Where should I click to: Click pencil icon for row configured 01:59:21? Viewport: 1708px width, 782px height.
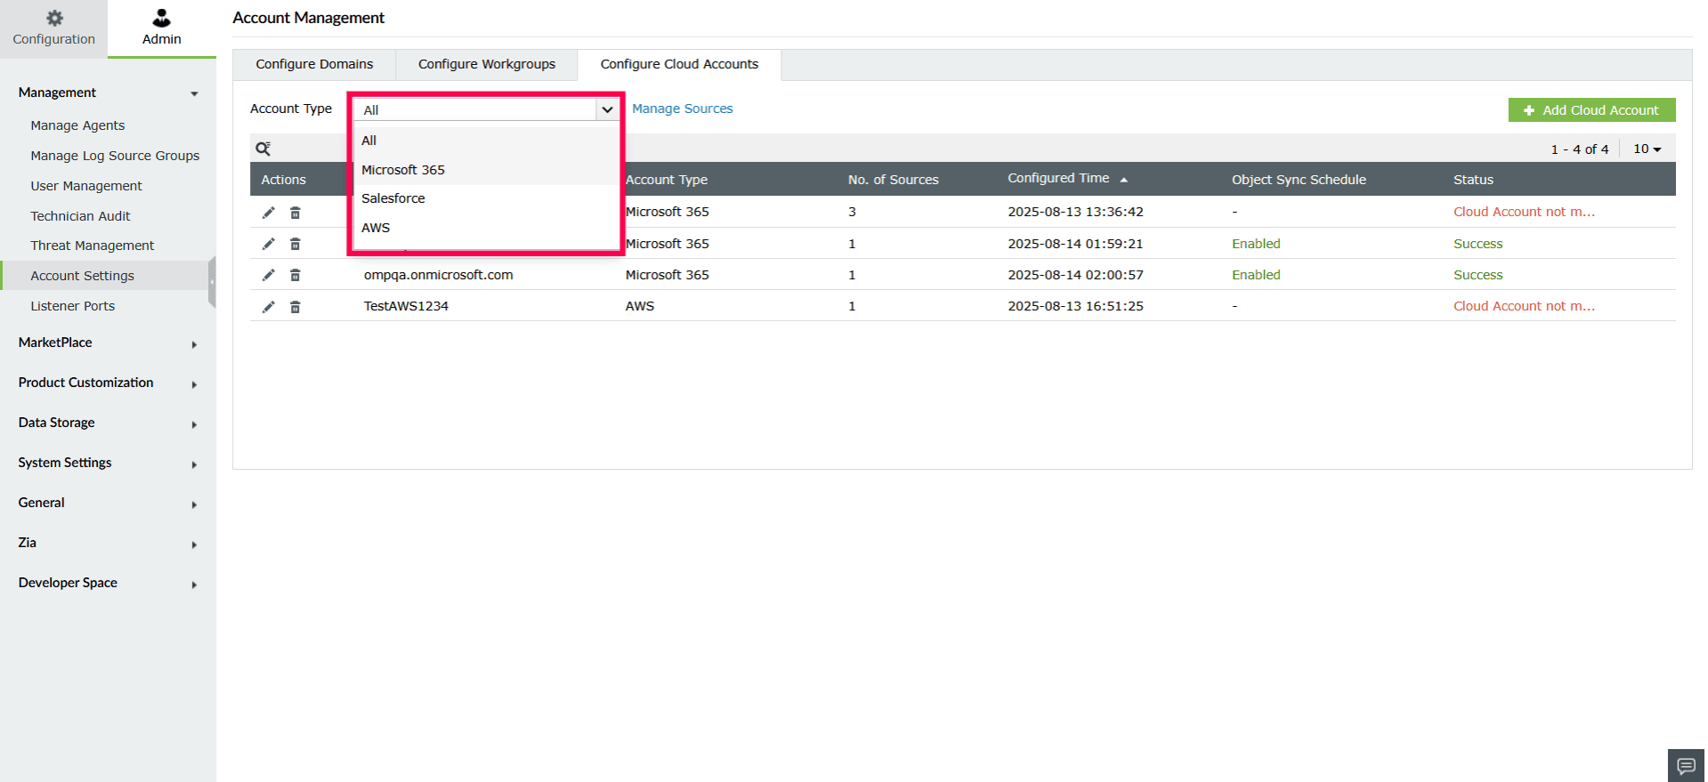point(268,244)
